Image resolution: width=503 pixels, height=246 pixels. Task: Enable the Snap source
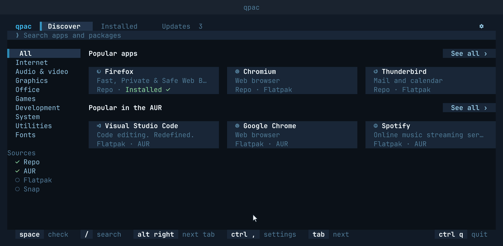[28, 189]
